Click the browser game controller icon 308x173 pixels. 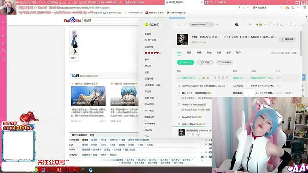tap(287, 8)
